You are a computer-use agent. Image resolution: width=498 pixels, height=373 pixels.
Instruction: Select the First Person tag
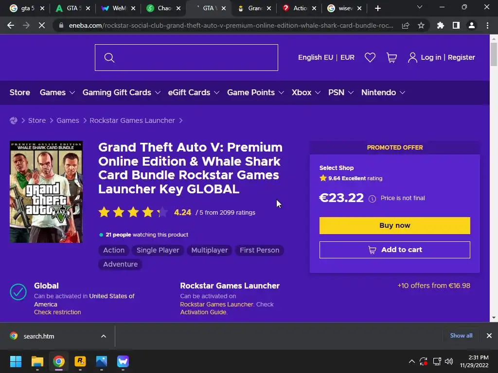[260, 250]
